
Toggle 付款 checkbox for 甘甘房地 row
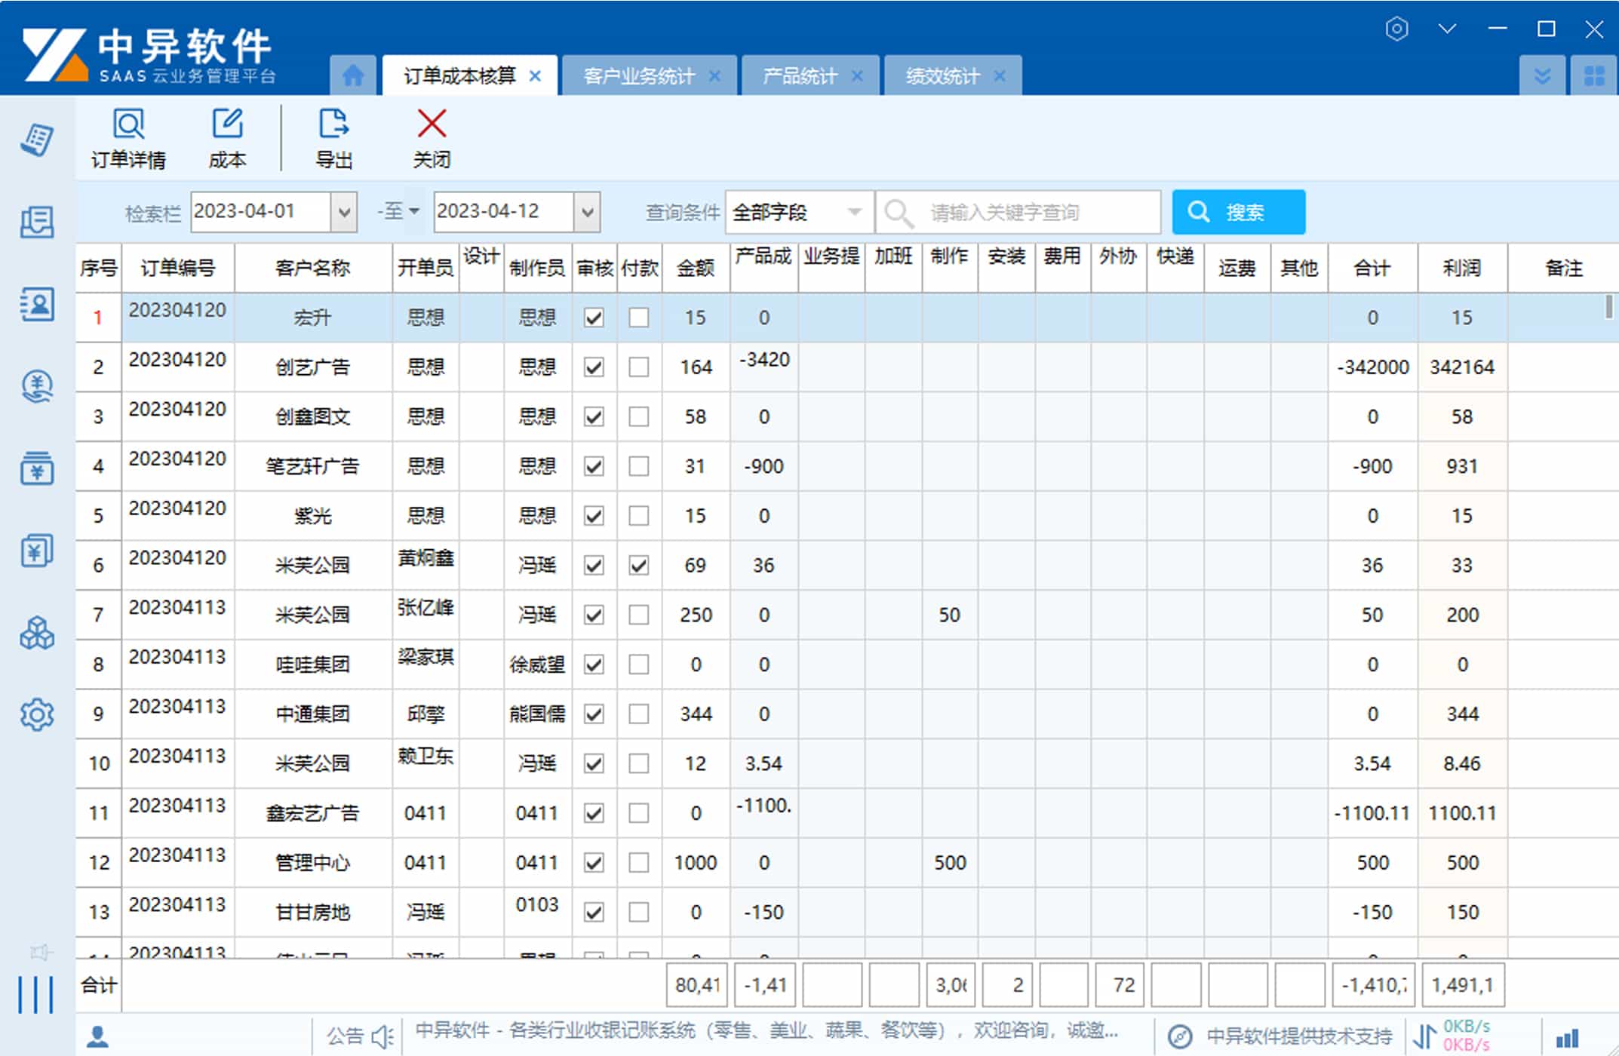coord(639,912)
